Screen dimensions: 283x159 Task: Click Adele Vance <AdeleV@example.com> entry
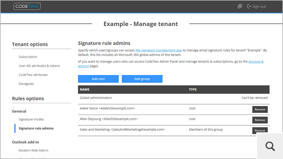[x=107, y=108]
